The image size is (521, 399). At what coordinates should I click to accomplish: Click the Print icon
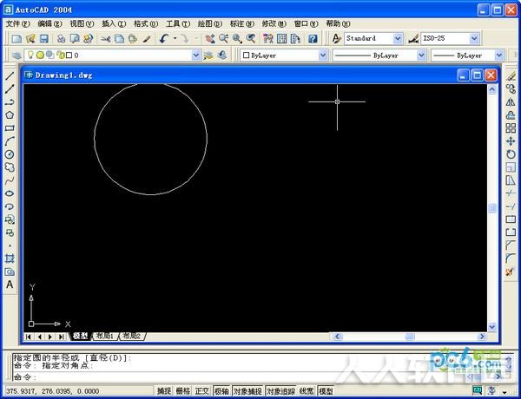click(x=61, y=38)
